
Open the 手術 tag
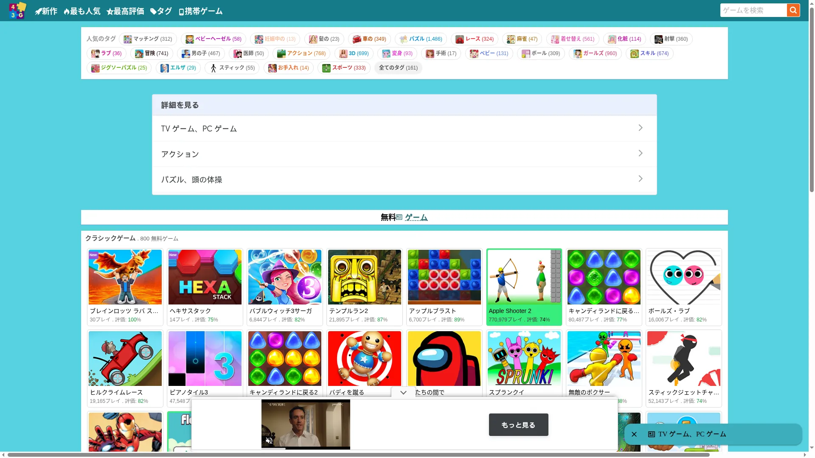[x=441, y=53]
